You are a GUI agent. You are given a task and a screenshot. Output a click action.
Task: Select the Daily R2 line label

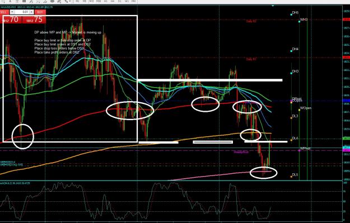pos(251,21)
